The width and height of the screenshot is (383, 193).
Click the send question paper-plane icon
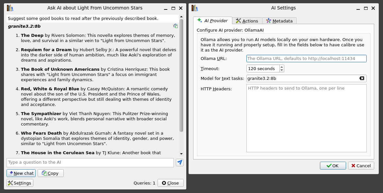pyautogui.click(x=179, y=162)
